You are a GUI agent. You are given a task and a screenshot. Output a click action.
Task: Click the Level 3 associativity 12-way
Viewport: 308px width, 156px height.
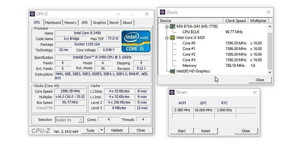142,108
